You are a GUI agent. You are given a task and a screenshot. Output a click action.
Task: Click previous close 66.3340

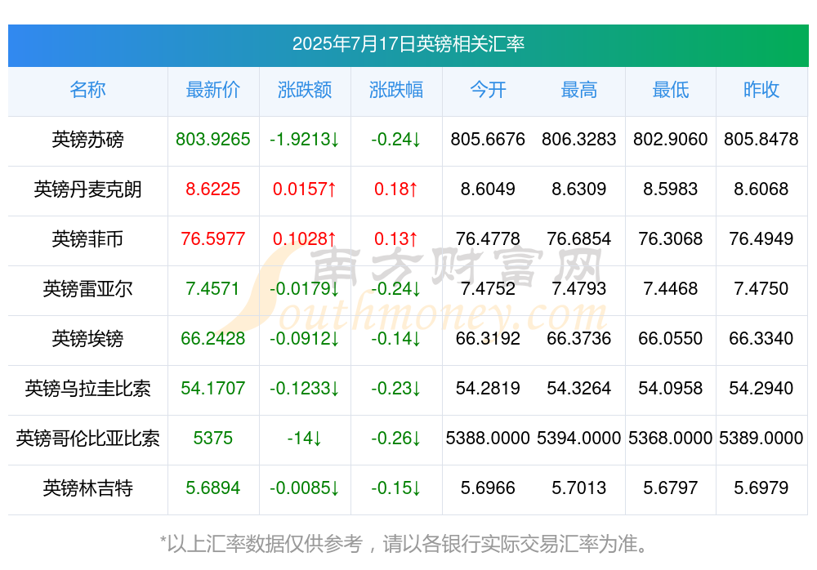click(761, 339)
